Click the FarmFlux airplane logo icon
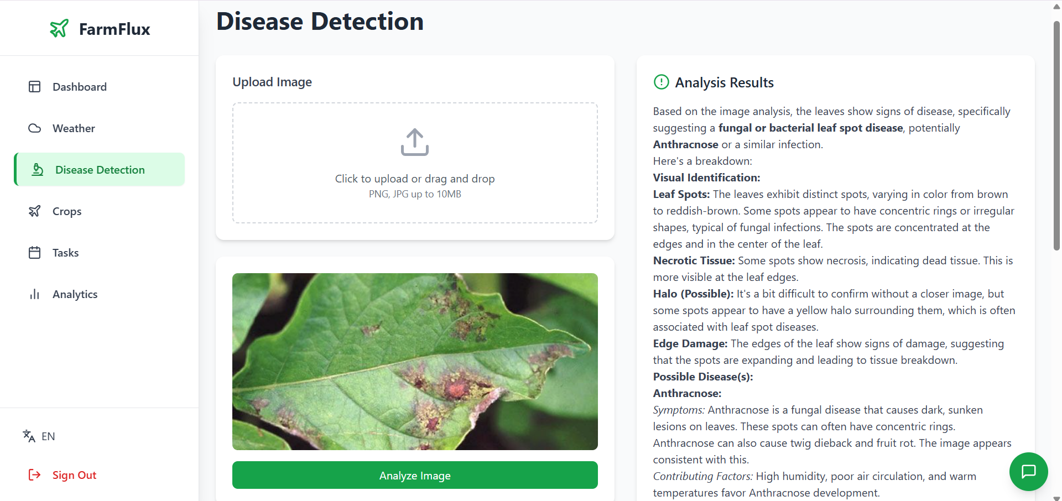This screenshot has width=1062, height=501. pyautogui.click(x=59, y=28)
